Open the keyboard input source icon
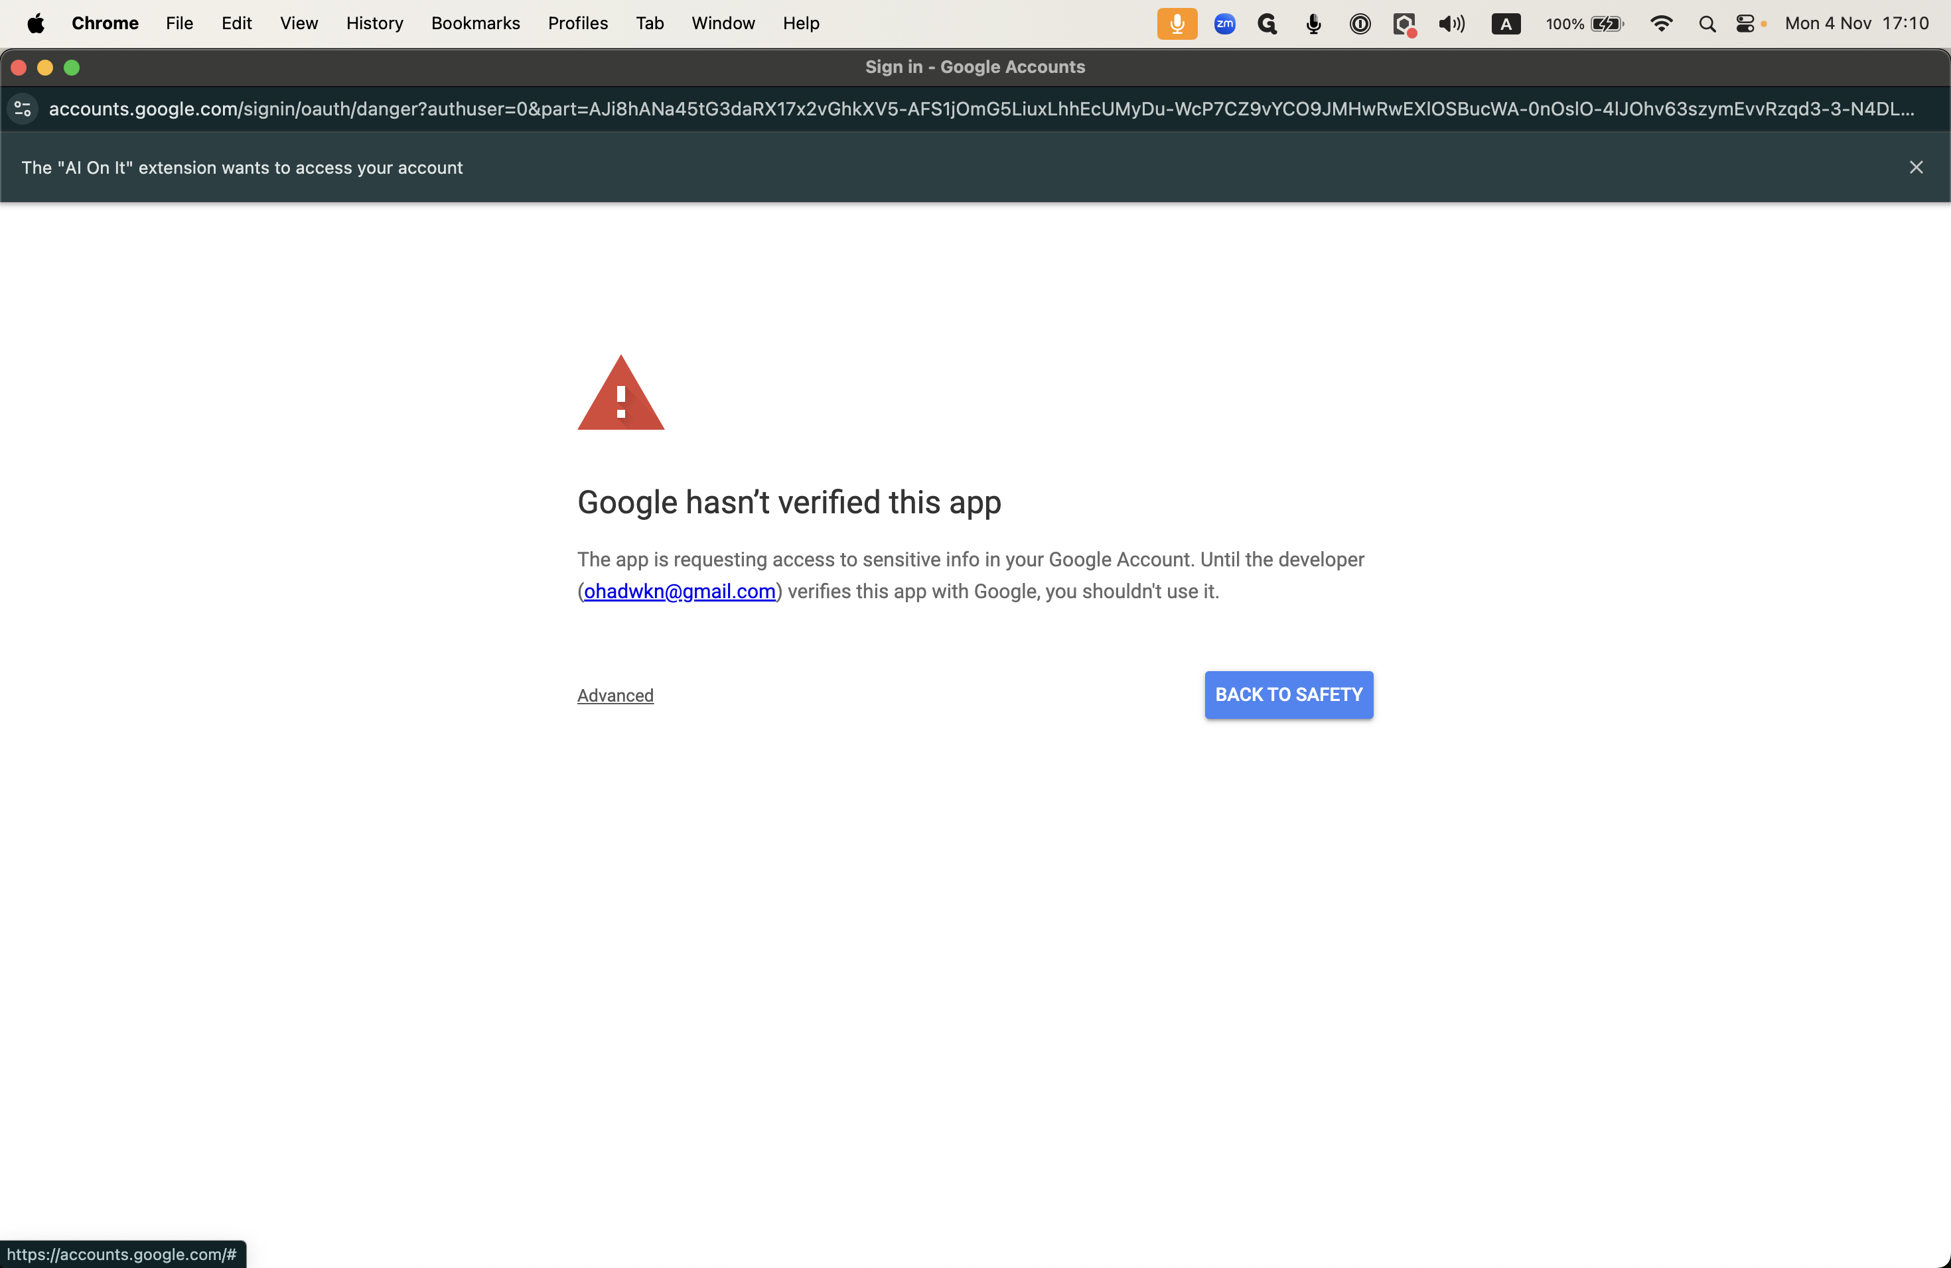 click(1506, 24)
